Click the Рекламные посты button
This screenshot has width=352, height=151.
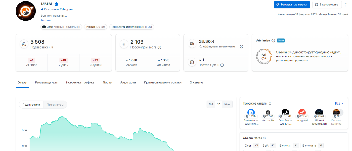point(292,5)
